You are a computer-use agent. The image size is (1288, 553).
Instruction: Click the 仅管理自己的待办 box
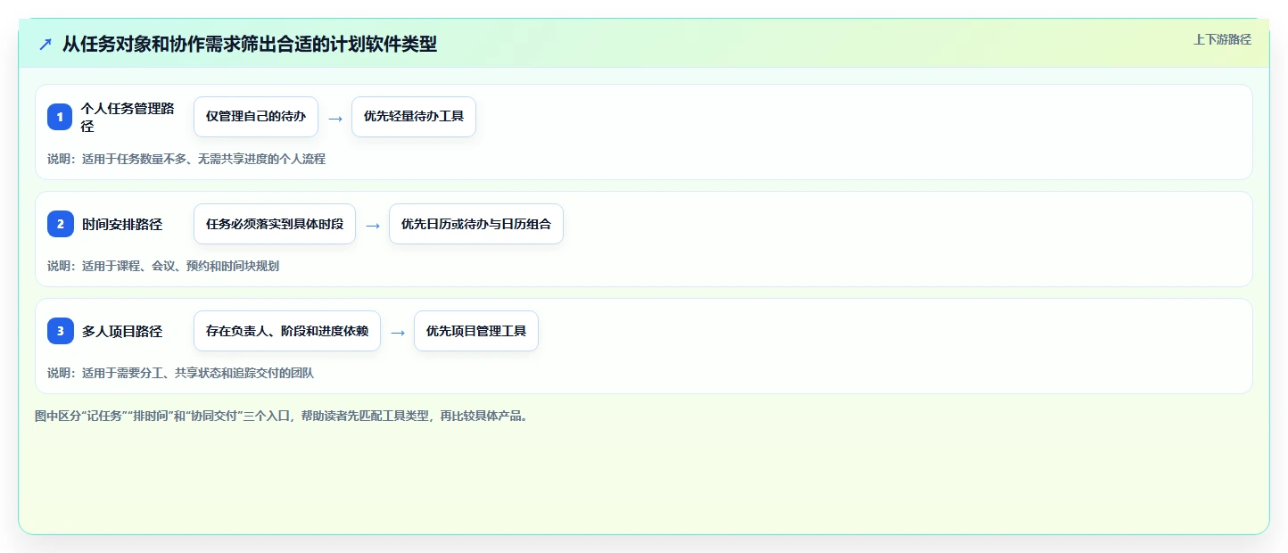coord(256,117)
